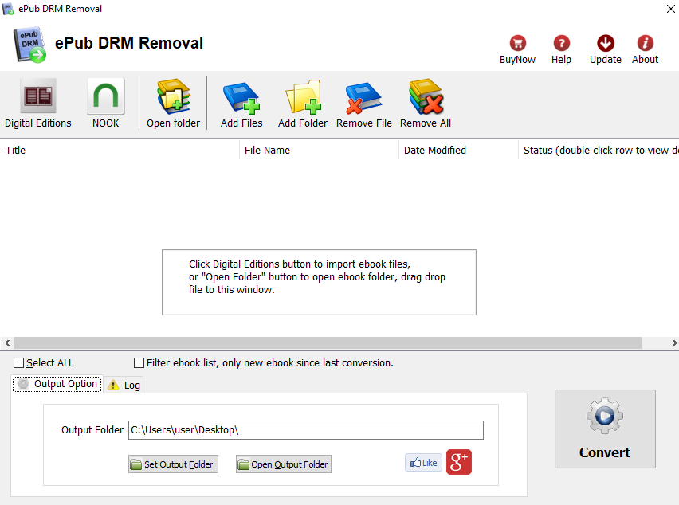679x505 pixels.
Task: Open the About dialog
Action: coord(645,49)
